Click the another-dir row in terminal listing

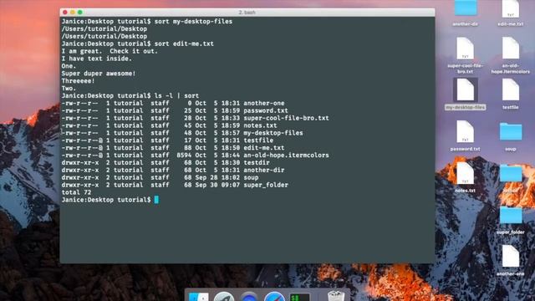pyautogui.click(x=173, y=171)
